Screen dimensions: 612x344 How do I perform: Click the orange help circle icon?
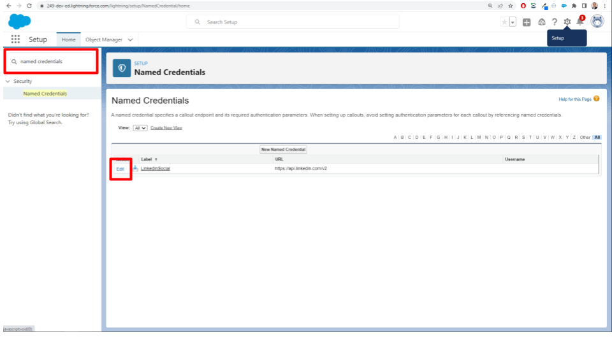coord(597,99)
